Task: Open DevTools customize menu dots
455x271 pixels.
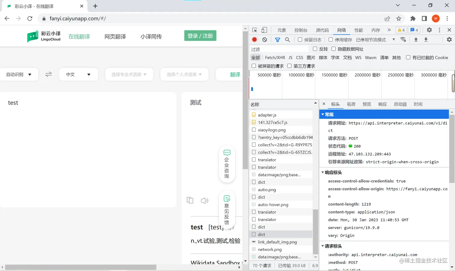Action: coord(439,30)
